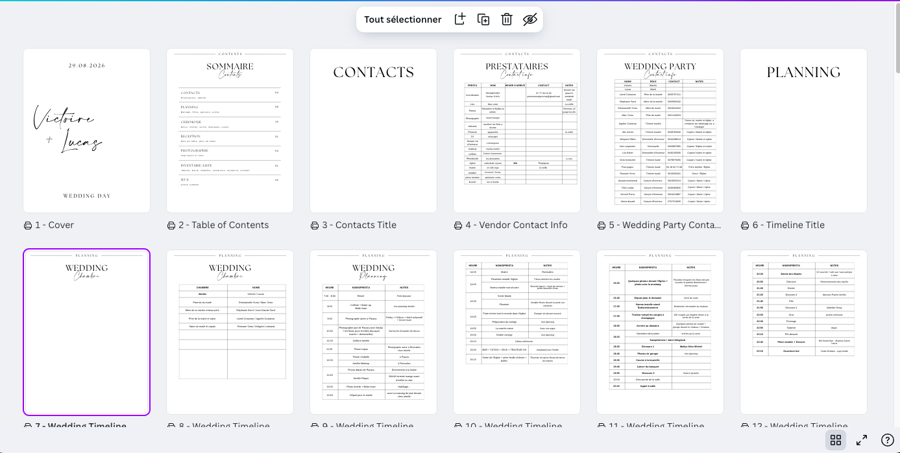
Task: Open the help question mark icon
Action: pos(887,440)
